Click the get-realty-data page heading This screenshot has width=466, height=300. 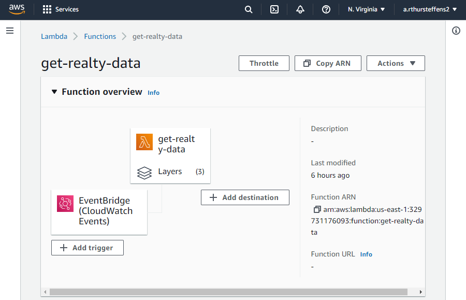click(91, 63)
